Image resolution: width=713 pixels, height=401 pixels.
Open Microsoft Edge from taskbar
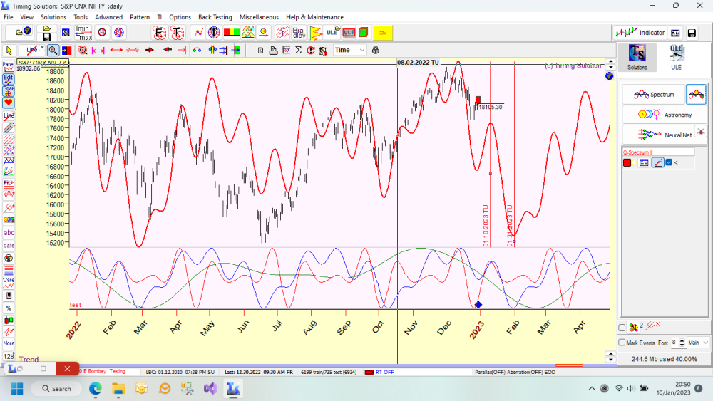(96, 389)
